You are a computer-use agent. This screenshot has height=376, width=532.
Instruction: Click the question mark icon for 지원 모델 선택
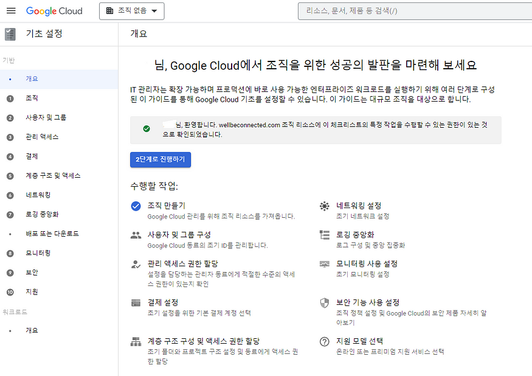coord(324,342)
